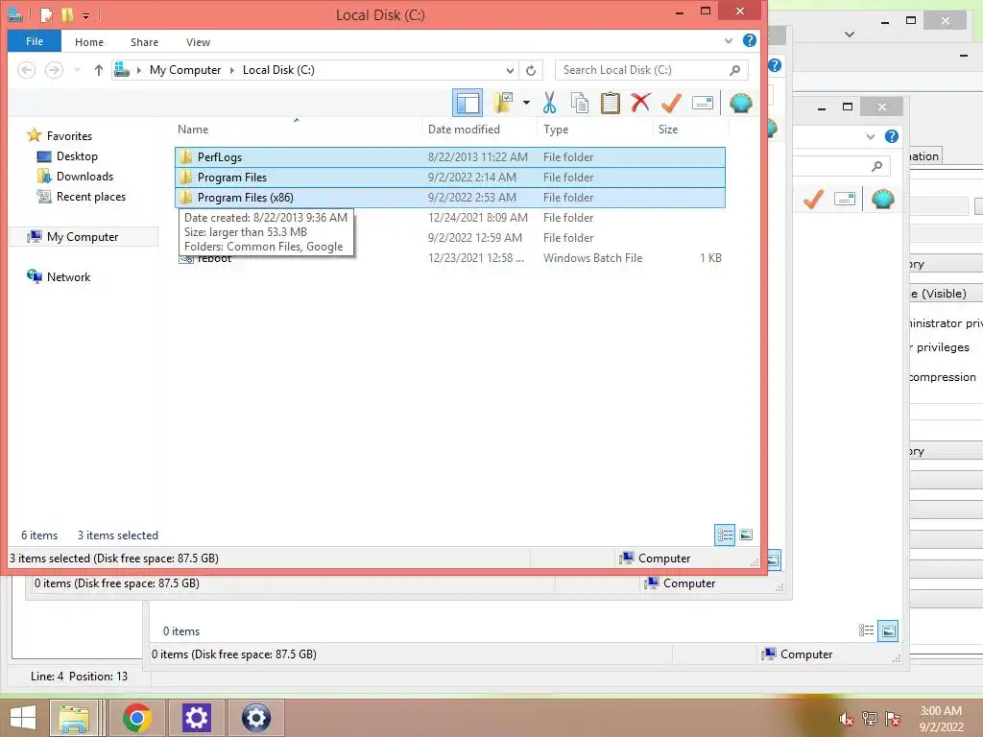Click the Copy icon in Local Disk toolbar

[579, 103]
